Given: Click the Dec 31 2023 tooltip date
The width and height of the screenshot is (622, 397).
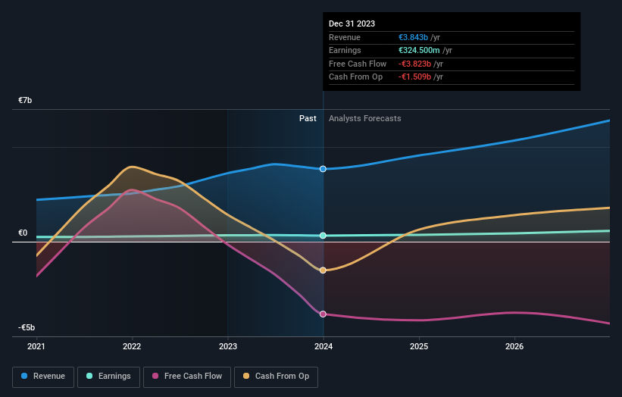Looking at the screenshot, I should pos(352,23).
